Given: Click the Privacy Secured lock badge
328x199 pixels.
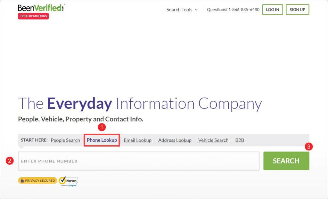Looking at the screenshot, I should tap(37, 181).
